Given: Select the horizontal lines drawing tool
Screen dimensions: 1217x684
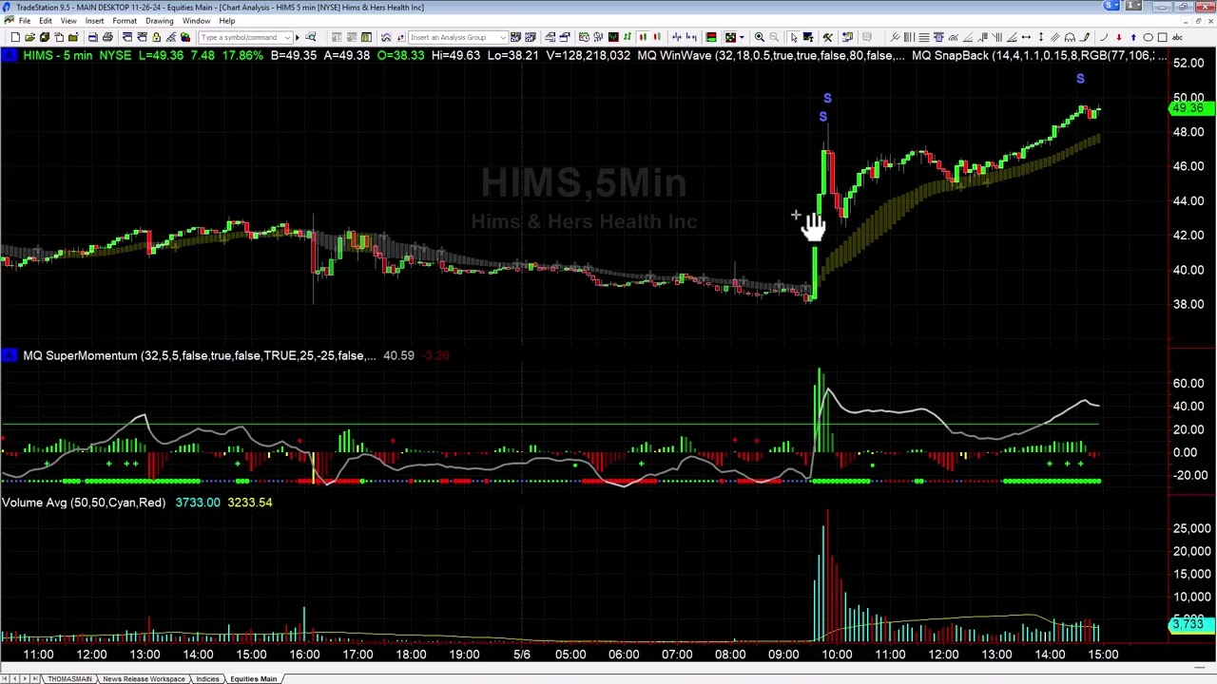Looking at the screenshot, I should coord(923,37).
